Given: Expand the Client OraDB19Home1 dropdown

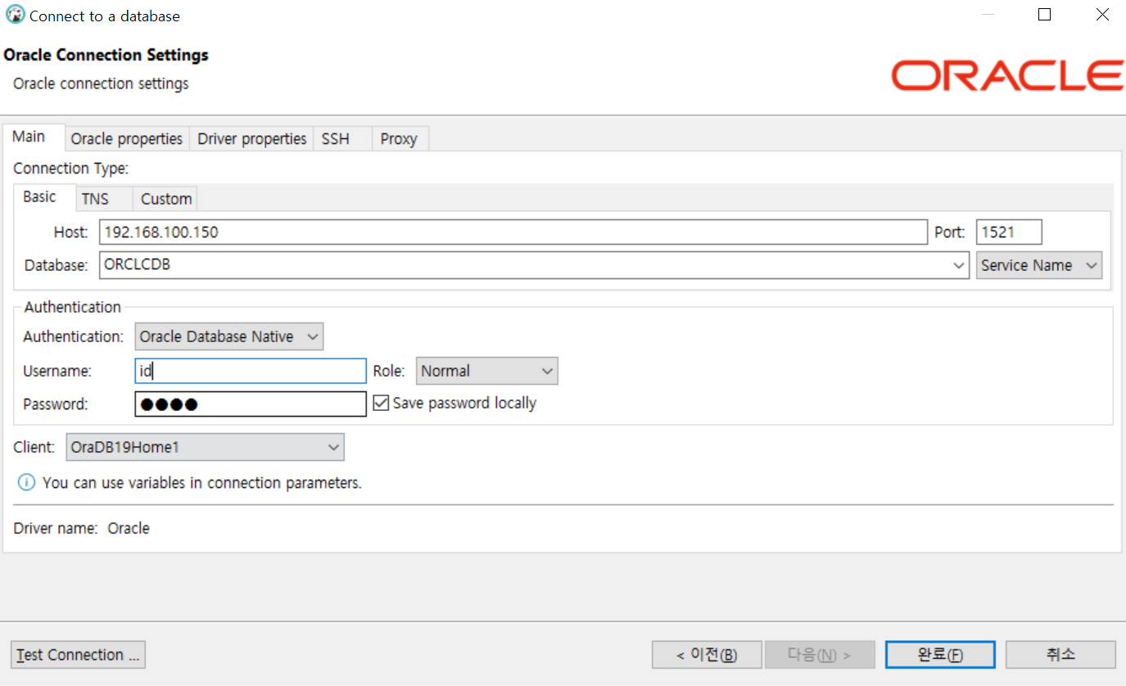Looking at the screenshot, I should coord(205,447).
